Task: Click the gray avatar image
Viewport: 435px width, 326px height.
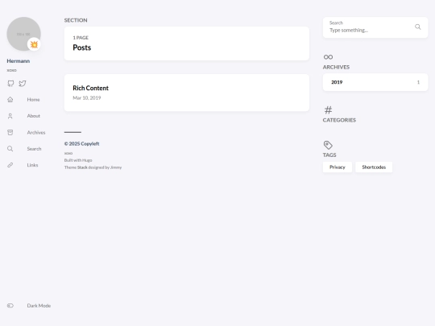Action: 23,34
